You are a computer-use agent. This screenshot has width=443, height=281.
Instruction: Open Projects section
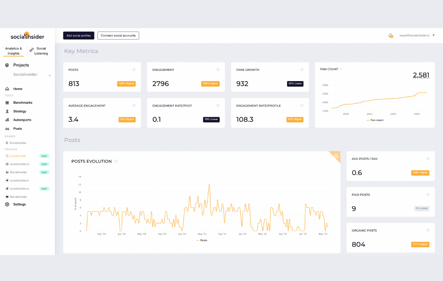tap(21, 65)
